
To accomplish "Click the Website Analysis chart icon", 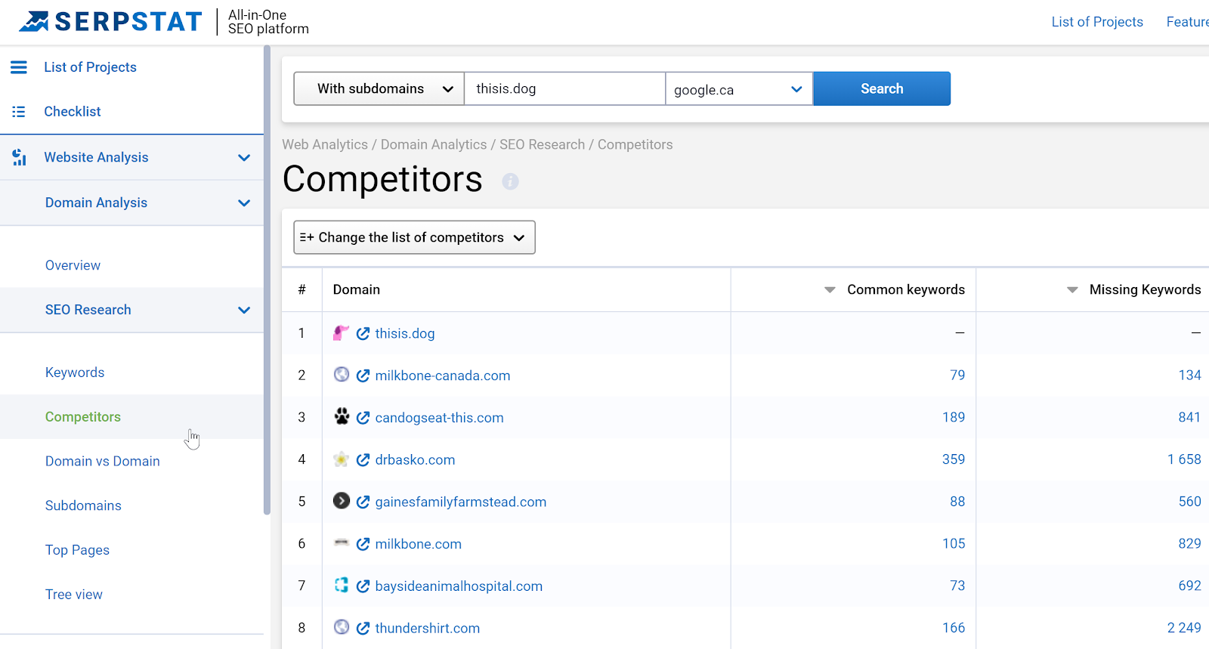I will [20, 157].
